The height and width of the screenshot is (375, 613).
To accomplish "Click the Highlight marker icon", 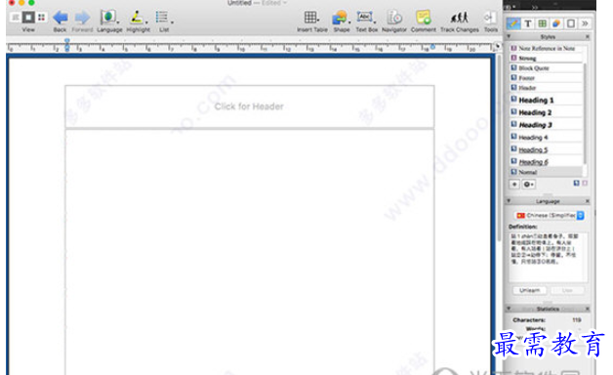I will (x=136, y=18).
